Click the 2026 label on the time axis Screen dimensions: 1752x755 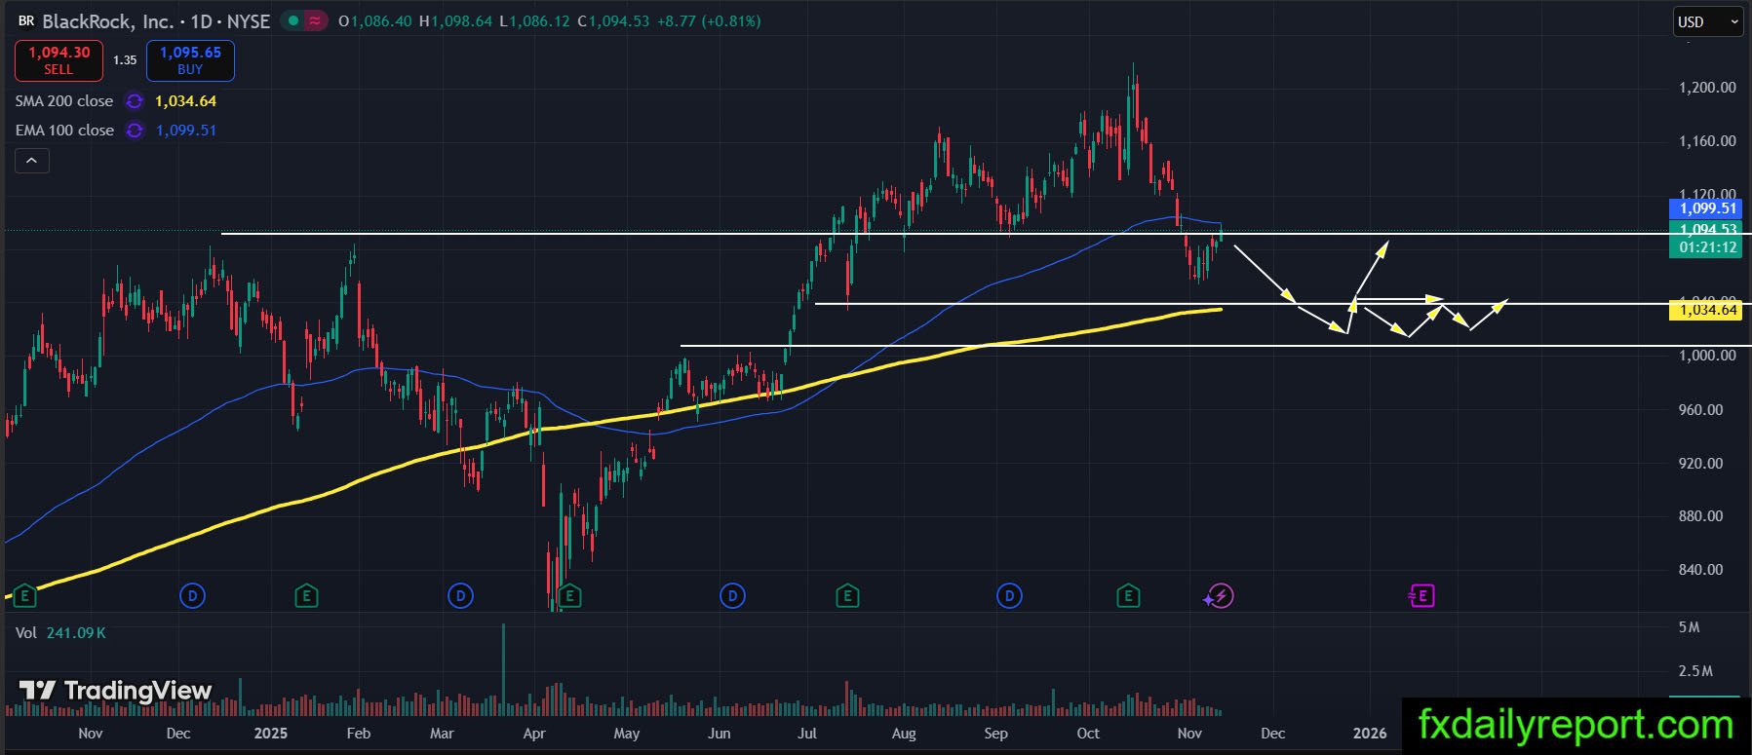1370,733
